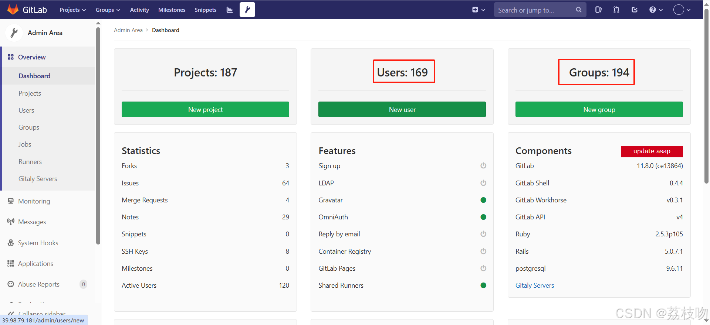Click the Admin Area wrench icon in navbar
Screen dimensions: 710x325
tap(247, 10)
